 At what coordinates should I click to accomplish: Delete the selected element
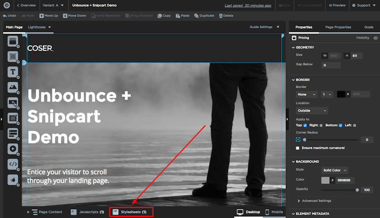pos(226,16)
